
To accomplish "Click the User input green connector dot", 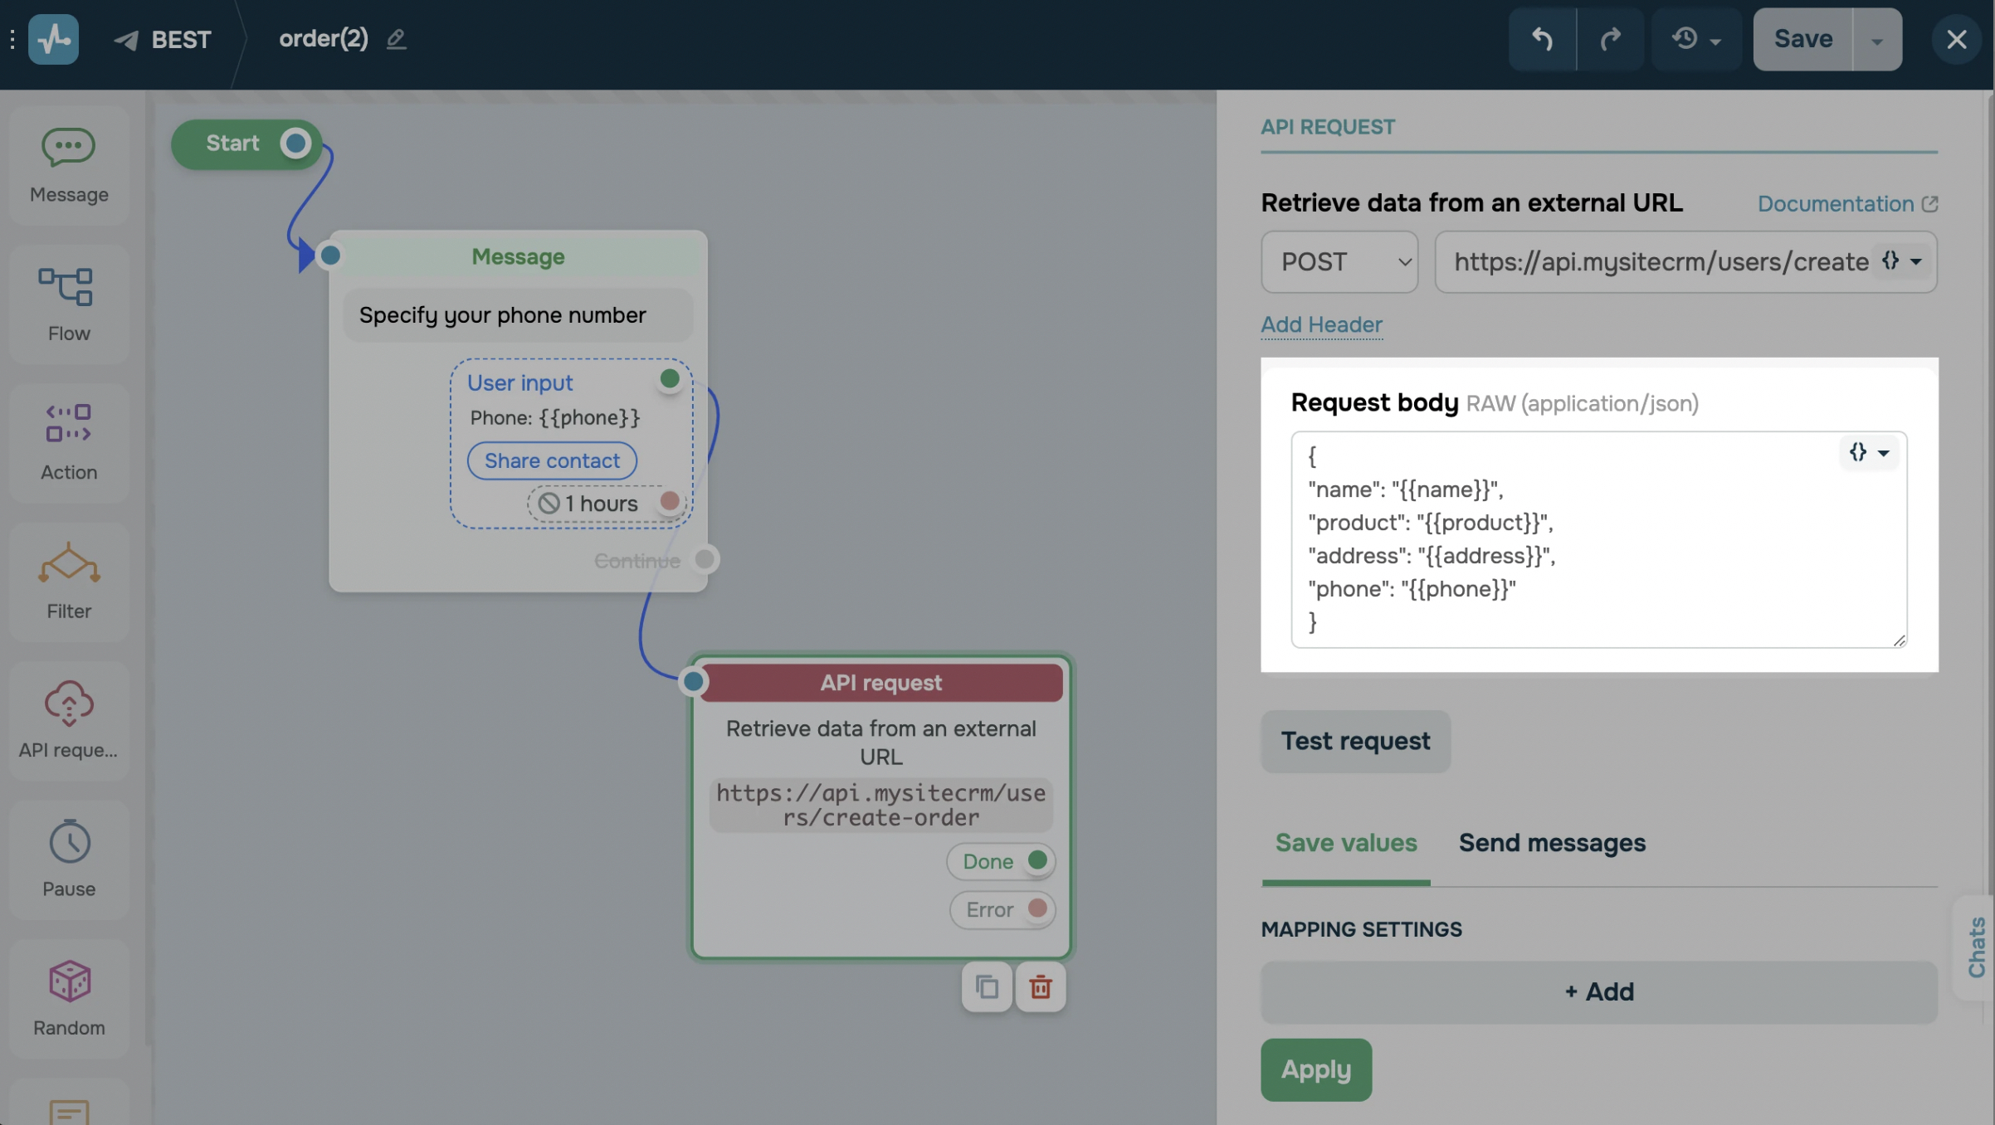I will click(669, 379).
